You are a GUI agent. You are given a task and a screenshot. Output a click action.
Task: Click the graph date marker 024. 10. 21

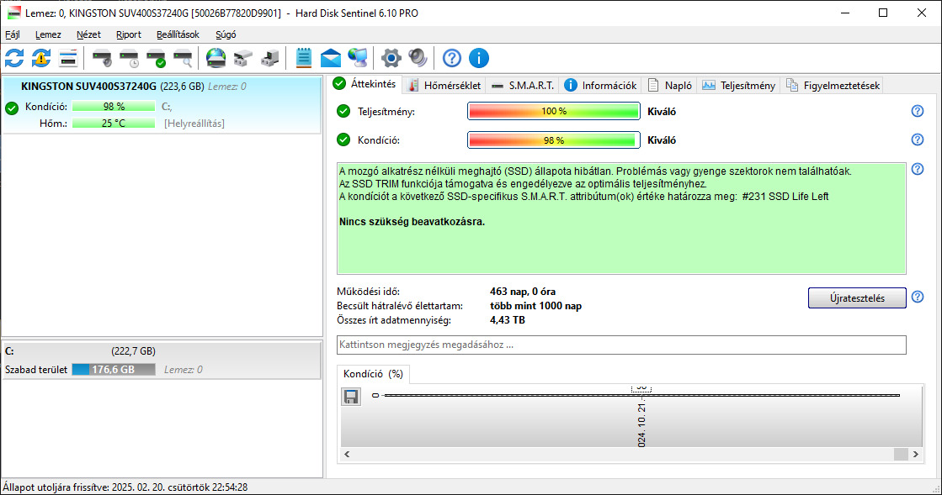click(641, 425)
